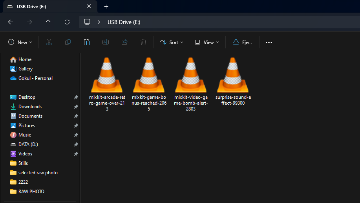This screenshot has height=203, width=360.
Task: Open Gokul - Personal OneDrive
Action: [31, 78]
